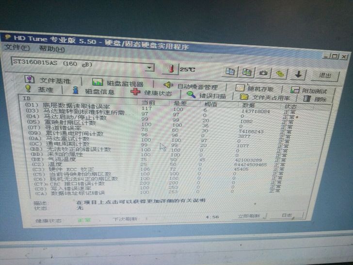The width and height of the screenshot is (353, 265).
Task: Open the drive selection dropdown arrow
Action: (x=149, y=67)
